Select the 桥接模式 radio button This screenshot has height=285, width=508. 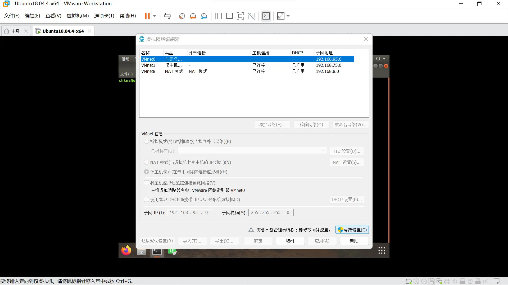(146, 141)
